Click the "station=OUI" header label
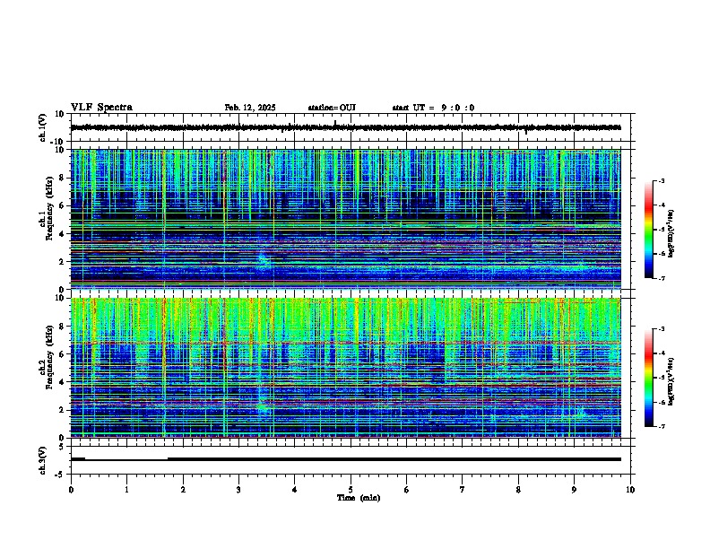 pos(332,108)
